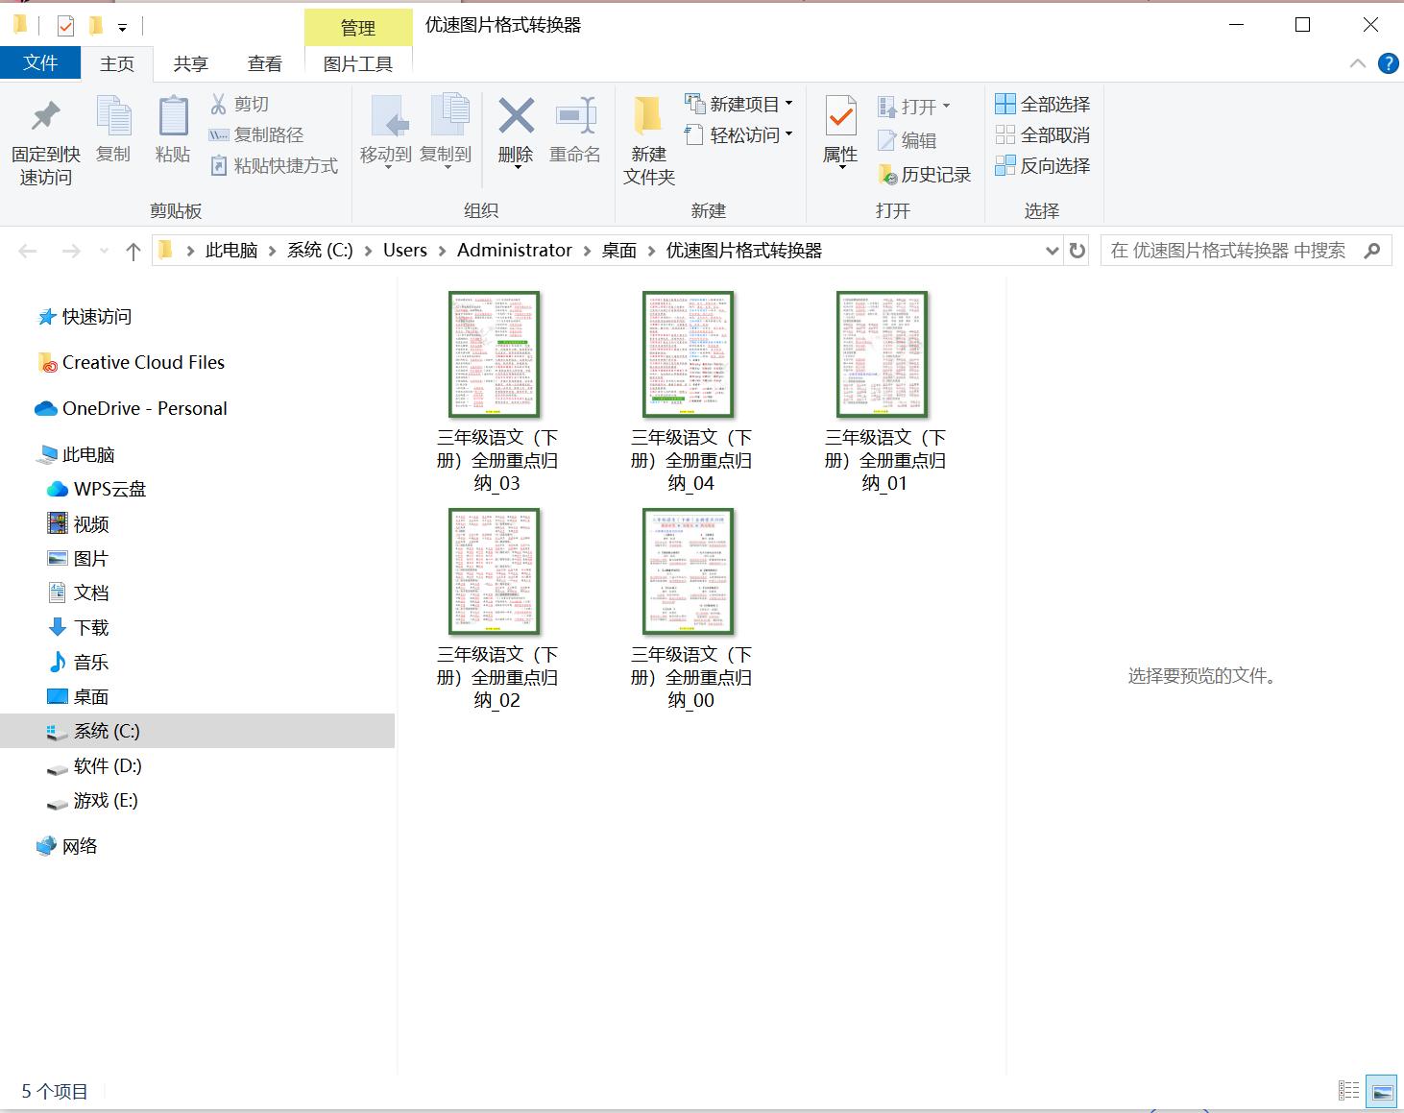Viewport: 1404px width, 1113px height.
Task: Expand the 轻松访问 dropdown
Action: [x=789, y=134]
